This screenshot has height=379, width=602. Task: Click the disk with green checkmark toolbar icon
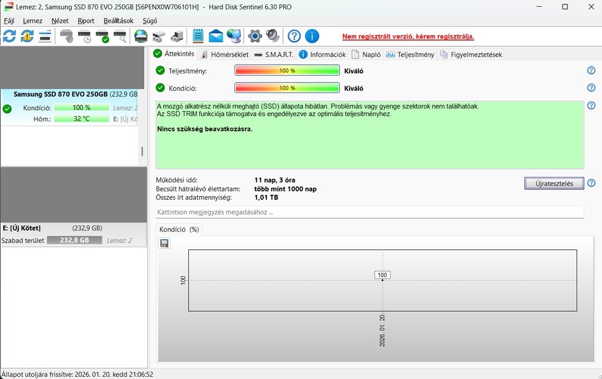102,36
